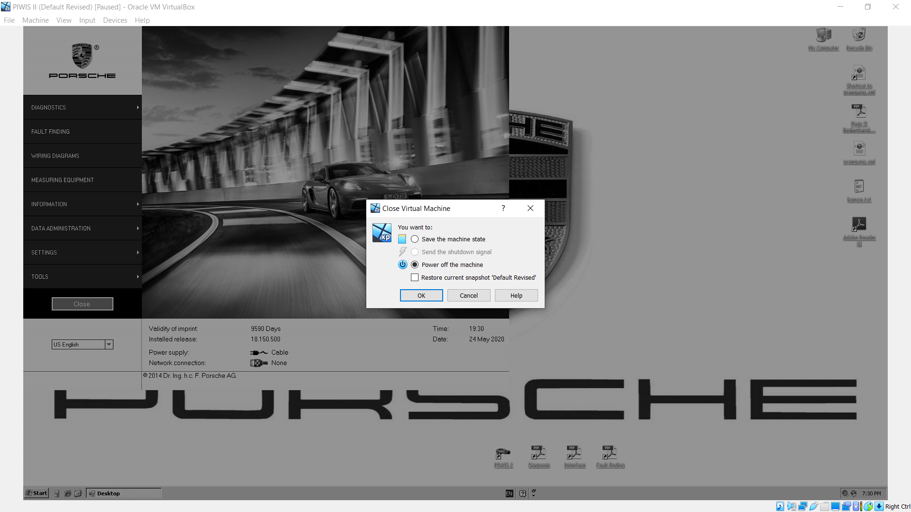Screen dimensions: 911x512
Task: Open the Interface PDF shortcut
Action: (574, 454)
